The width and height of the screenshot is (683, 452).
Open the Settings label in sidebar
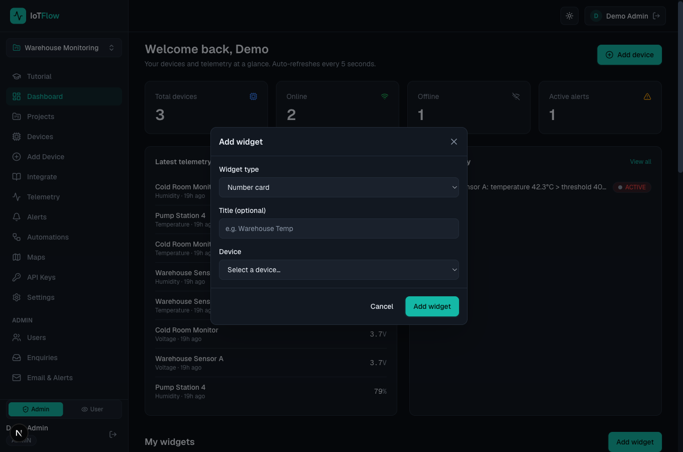pos(41,297)
